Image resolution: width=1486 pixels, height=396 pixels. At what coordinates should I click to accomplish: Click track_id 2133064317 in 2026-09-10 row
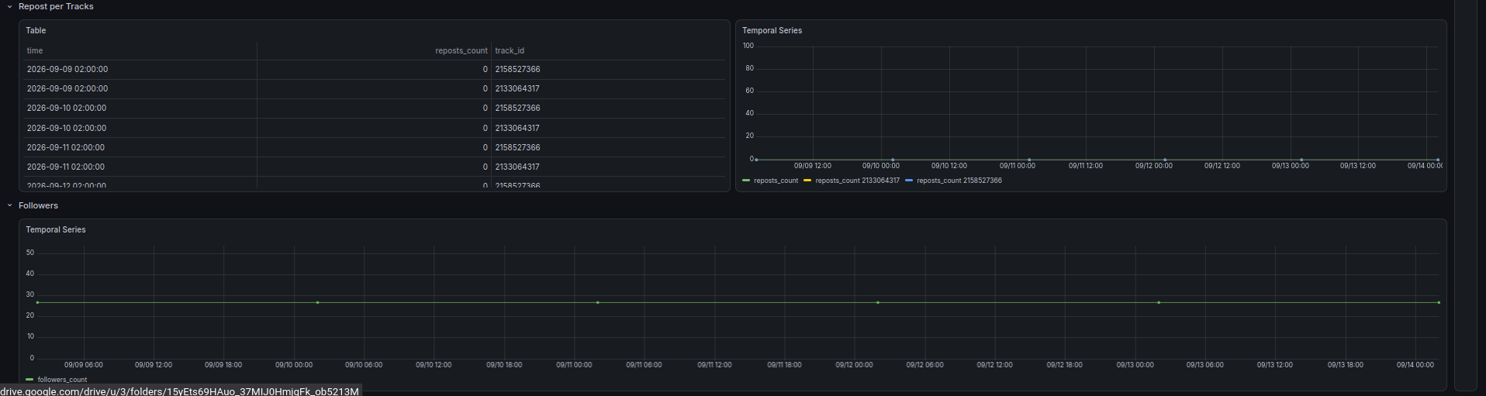(517, 128)
